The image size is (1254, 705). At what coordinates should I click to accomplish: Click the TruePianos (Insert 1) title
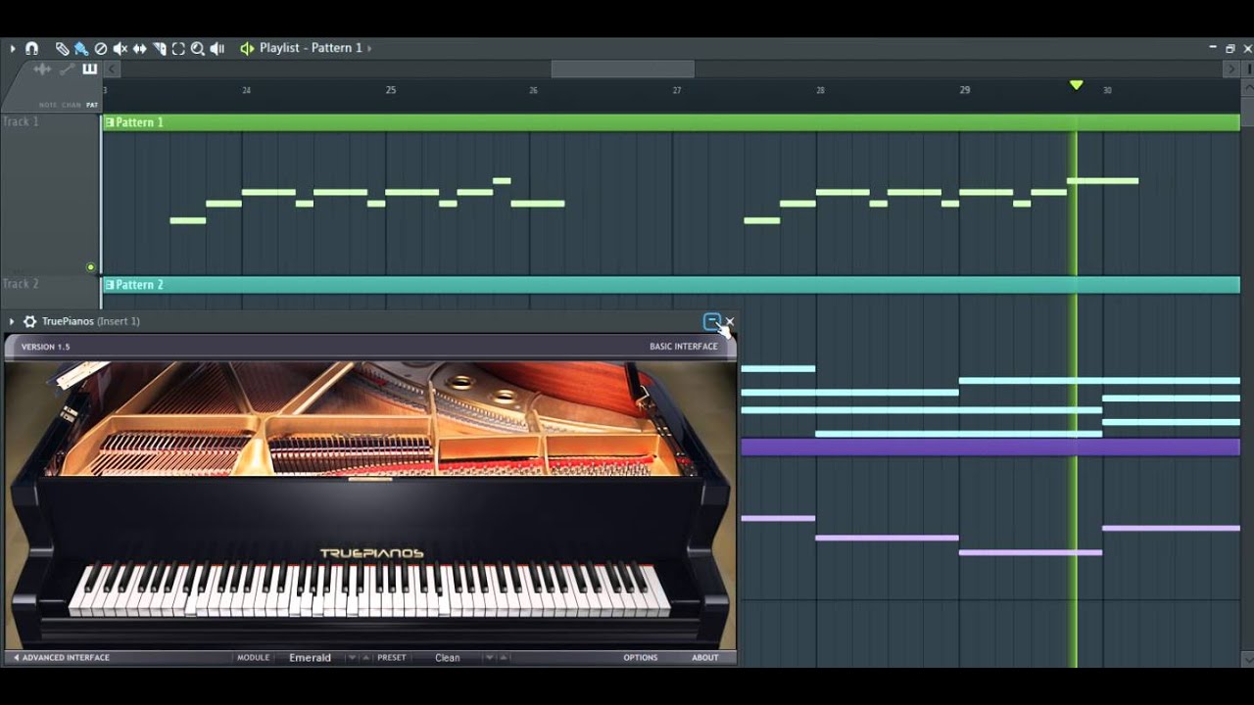91,321
